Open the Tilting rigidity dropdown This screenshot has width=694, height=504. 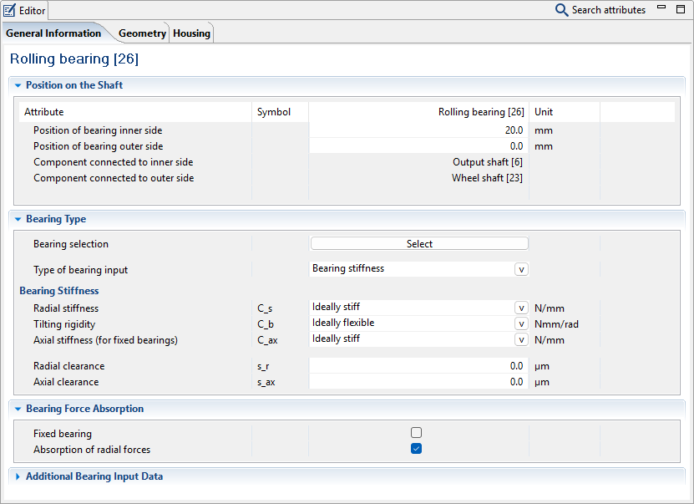[x=521, y=323]
